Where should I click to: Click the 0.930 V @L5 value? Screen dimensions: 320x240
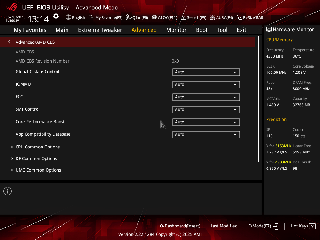point(277,168)
